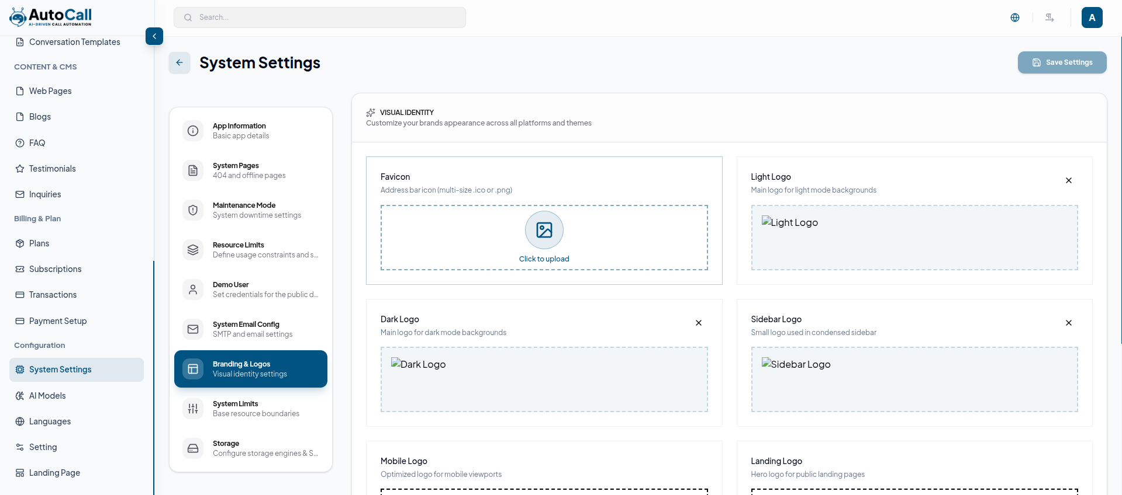The width and height of the screenshot is (1122, 495).
Task: Click the Storage drive icon
Action: (x=193, y=448)
